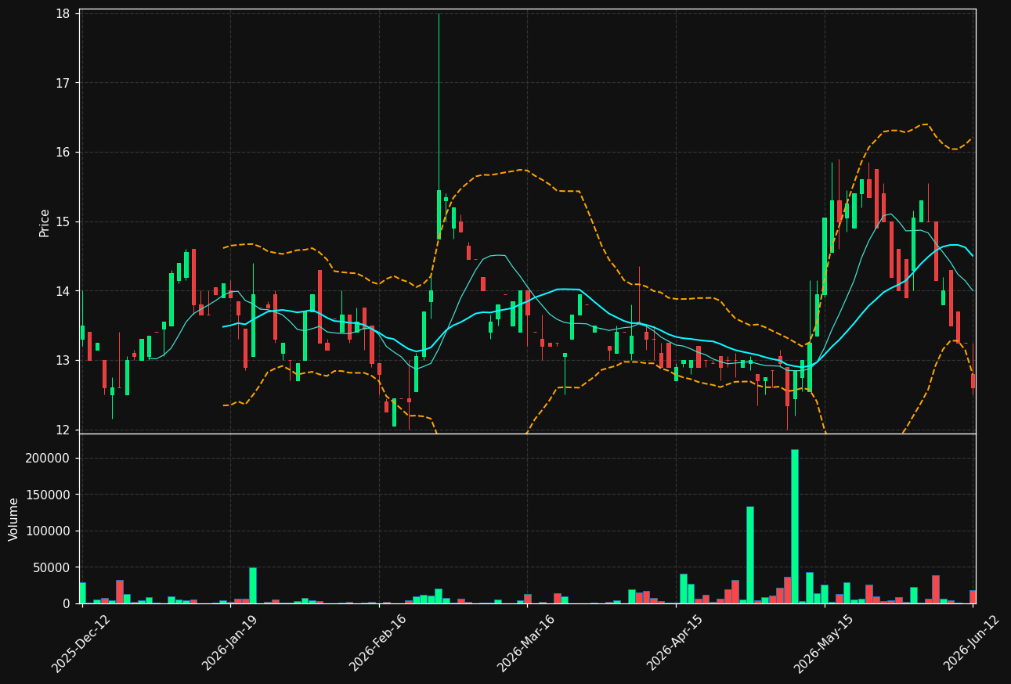The image size is (1011, 684).
Task: Click the 12 price tick label
Action: pyautogui.click(x=63, y=430)
